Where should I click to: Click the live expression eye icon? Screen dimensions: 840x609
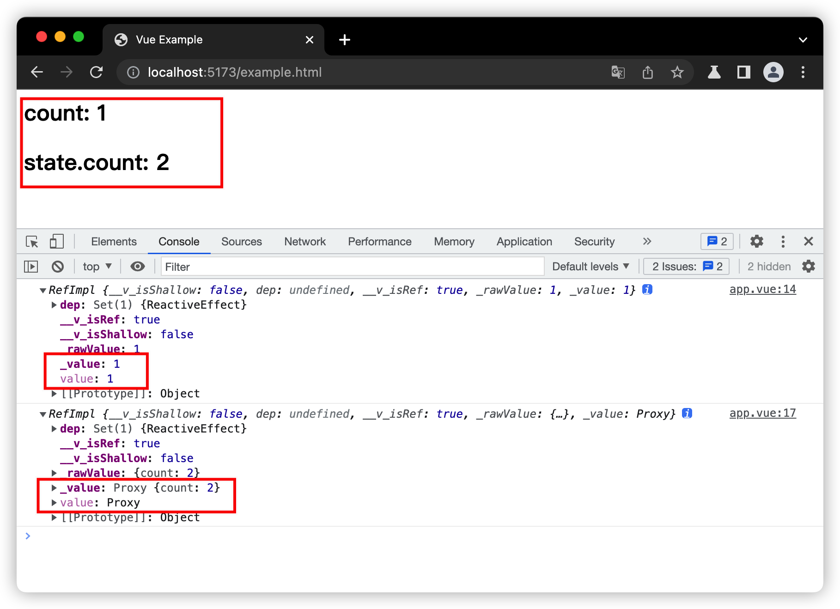[137, 267]
